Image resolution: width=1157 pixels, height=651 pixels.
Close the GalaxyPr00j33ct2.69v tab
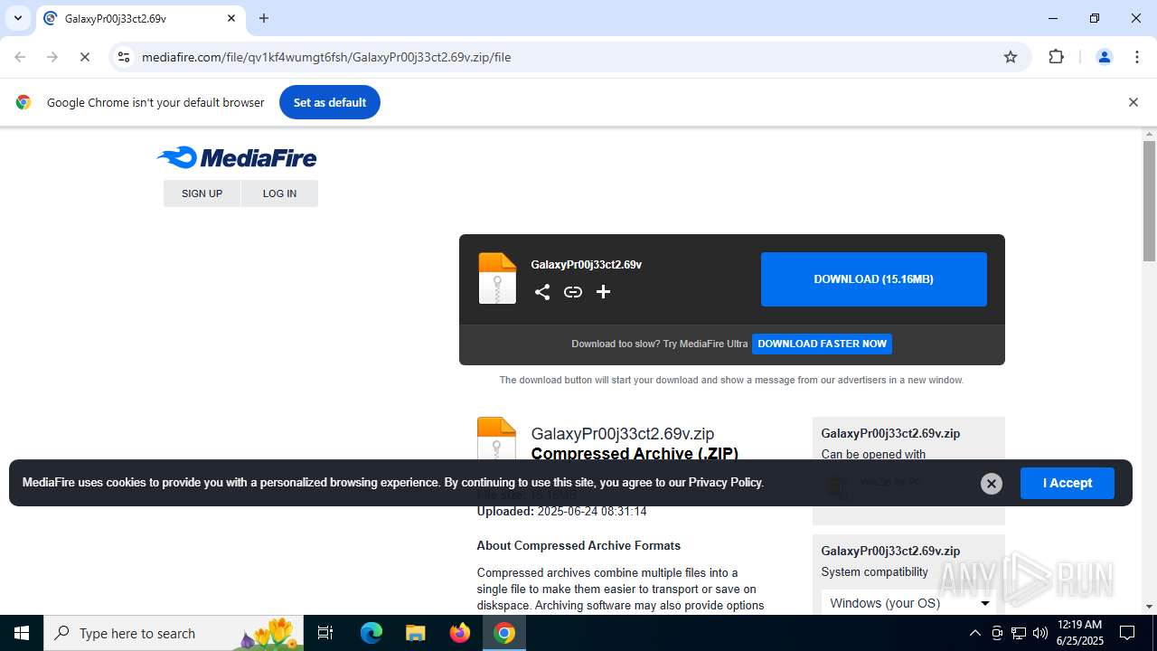click(x=230, y=18)
